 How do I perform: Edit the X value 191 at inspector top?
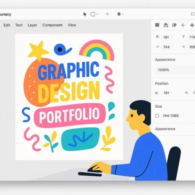(166, 37)
